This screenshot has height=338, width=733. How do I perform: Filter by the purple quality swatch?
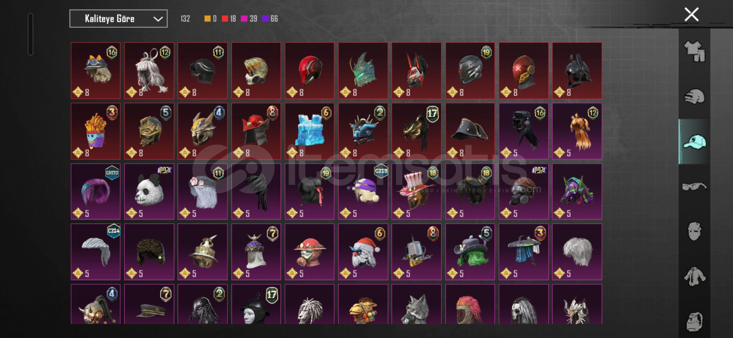[265, 19]
